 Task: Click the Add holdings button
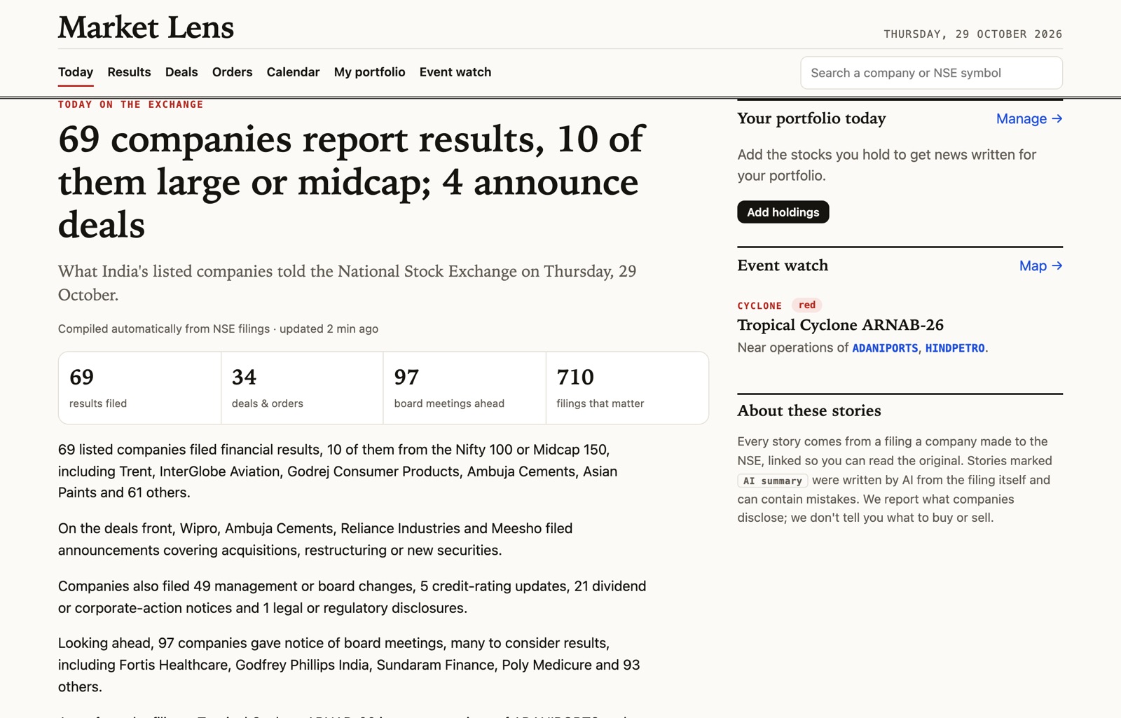tap(783, 212)
